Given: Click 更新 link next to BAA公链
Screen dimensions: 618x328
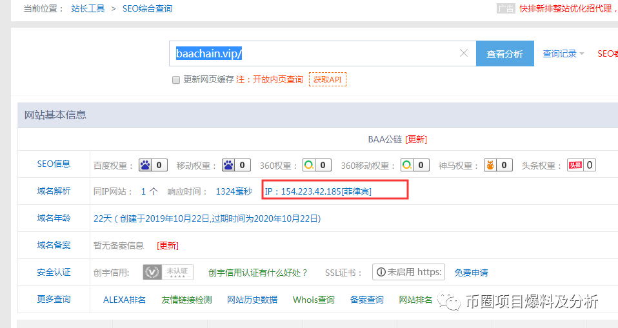Looking at the screenshot, I should 416,139.
